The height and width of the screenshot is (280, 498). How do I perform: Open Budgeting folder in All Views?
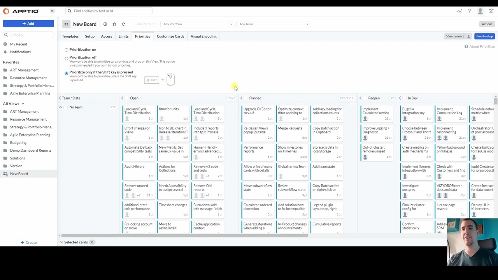pos(18,143)
